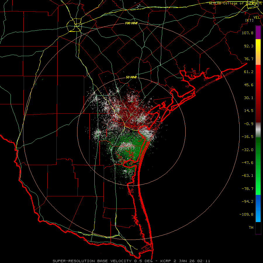Image resolution: width=263 pixels, height=263 pixels.
Task: Click the 76.7 legend value
Action: (249, 59)
